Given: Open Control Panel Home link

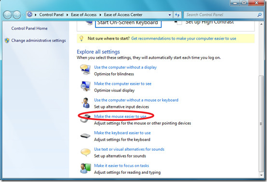Looking at the screenshot, I should 29,28.
